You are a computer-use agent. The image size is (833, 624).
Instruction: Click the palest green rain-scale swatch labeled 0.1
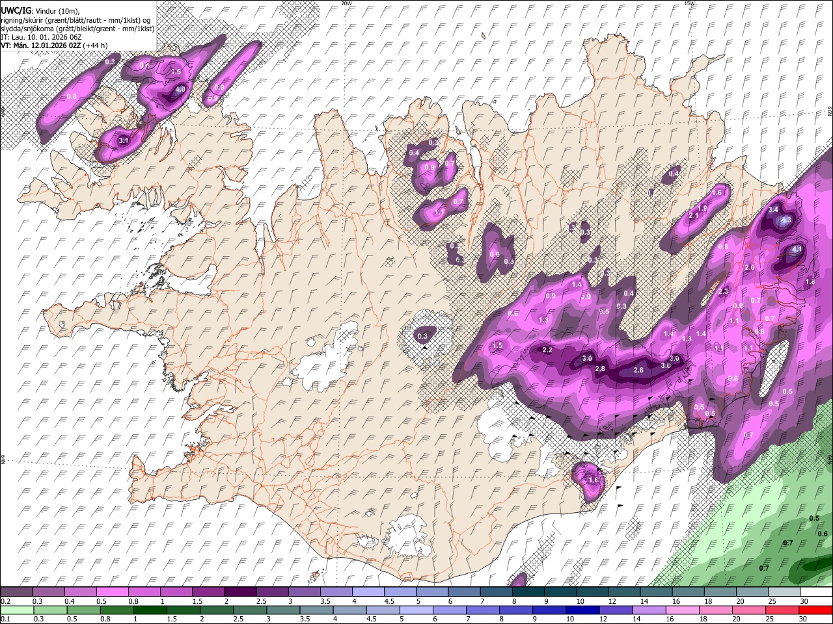tap(17, 610)
